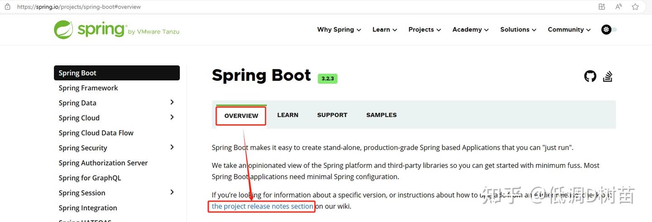Click the site lock icon in address bar
652x222 pixels.
pyautogui.click(x=7, y=7)
